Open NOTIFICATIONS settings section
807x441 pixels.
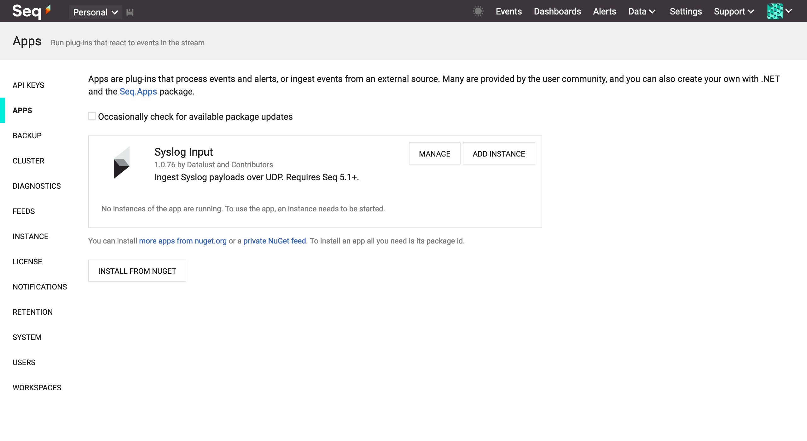tap(40, 287)
